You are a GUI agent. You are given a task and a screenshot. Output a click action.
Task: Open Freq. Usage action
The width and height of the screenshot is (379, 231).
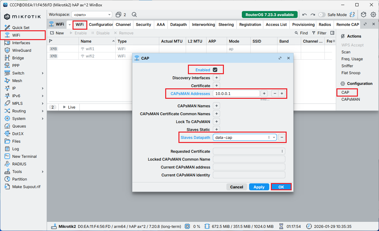(x=352, y=59)
